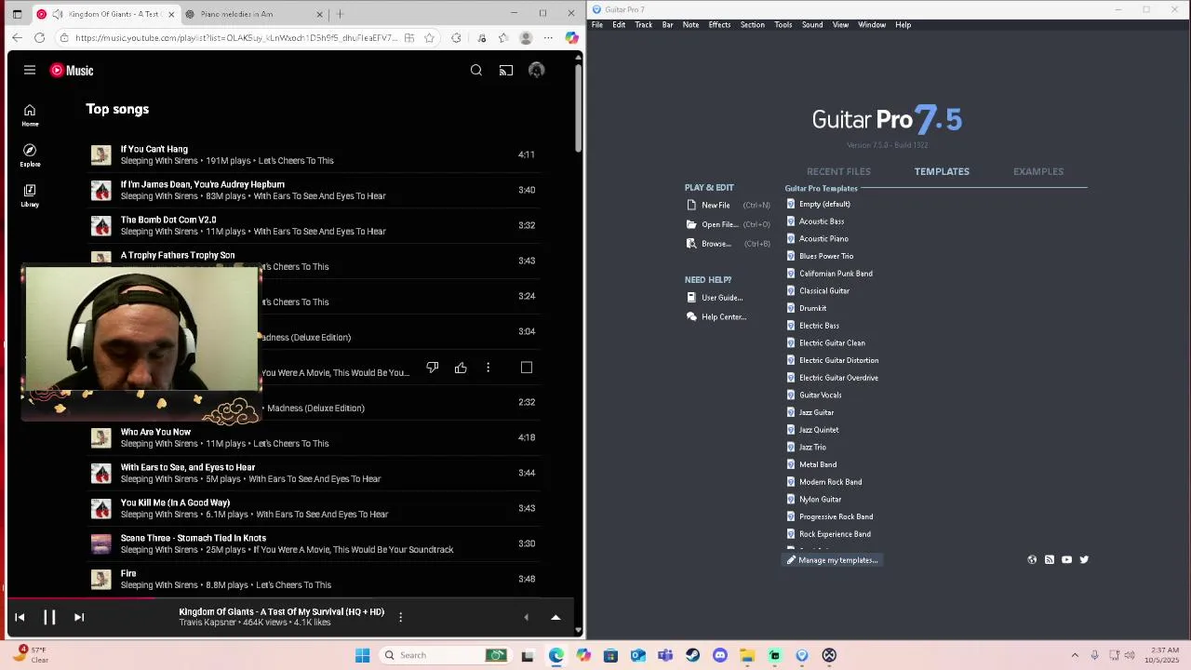Play Who Are You Now song
The image size is (1191, 670).
155,432
